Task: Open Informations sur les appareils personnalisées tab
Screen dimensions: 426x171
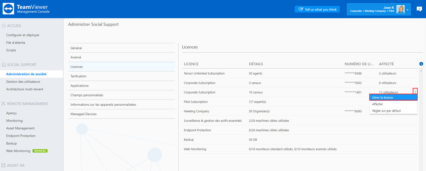Action: click(x=121, y=104)
